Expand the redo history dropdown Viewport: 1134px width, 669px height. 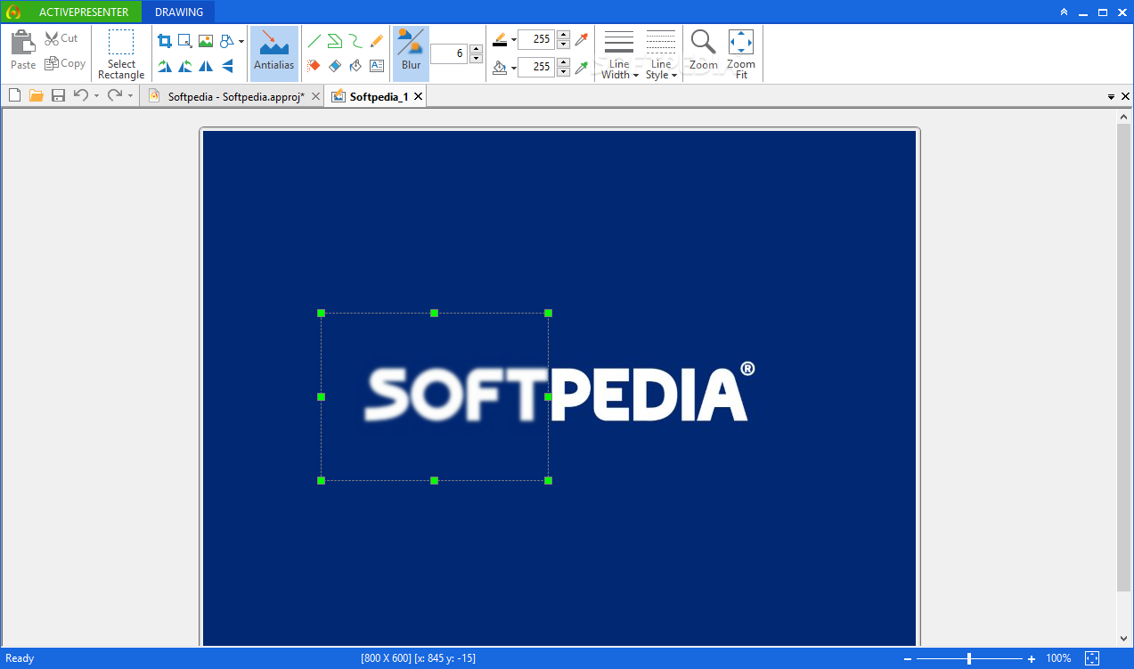click(130, 96)
